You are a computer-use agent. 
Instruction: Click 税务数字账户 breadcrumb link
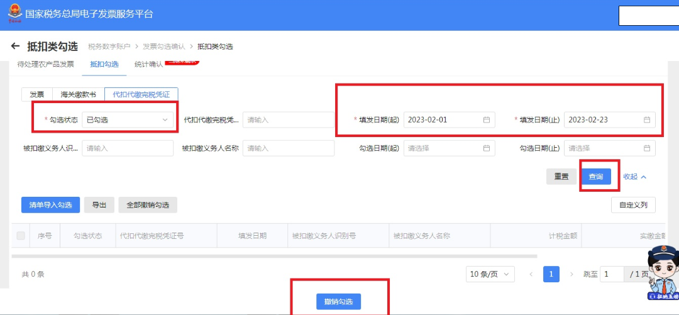[x=109, y=47]
